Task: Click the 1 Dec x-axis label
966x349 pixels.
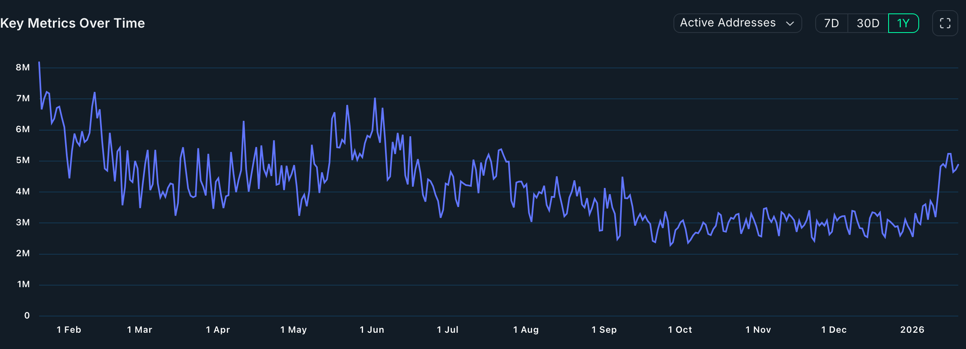Action: (x=834, y=330)
